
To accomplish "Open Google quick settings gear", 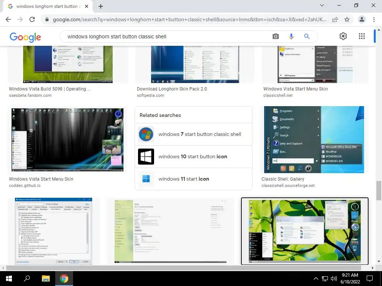I will click(x=343, y=36).
